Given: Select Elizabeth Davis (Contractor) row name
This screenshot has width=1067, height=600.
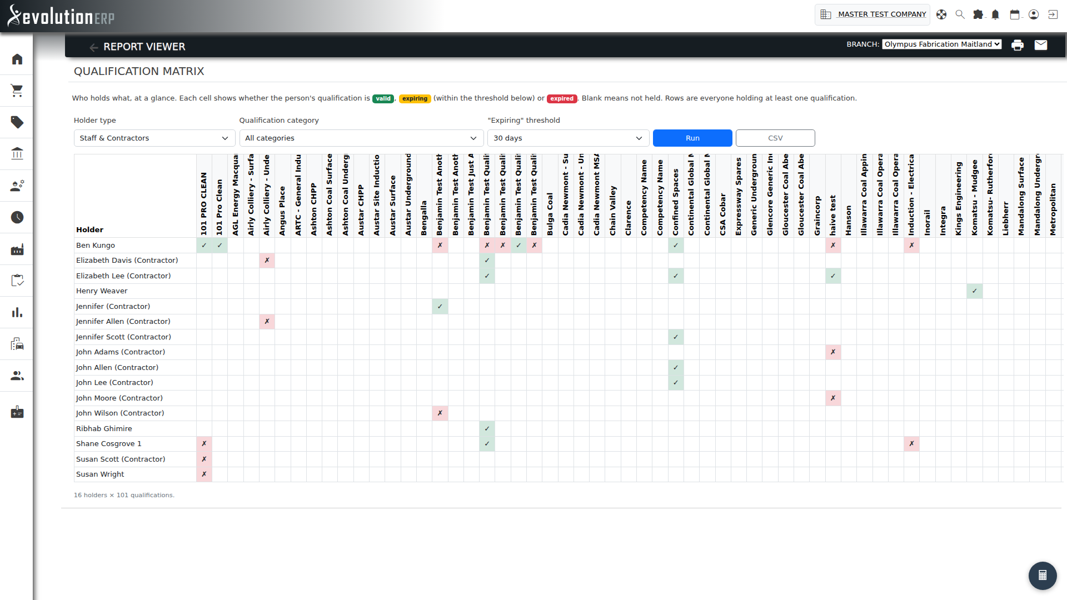Looking at the screenshot, I should pyautogui.click(x=127, y=261).
